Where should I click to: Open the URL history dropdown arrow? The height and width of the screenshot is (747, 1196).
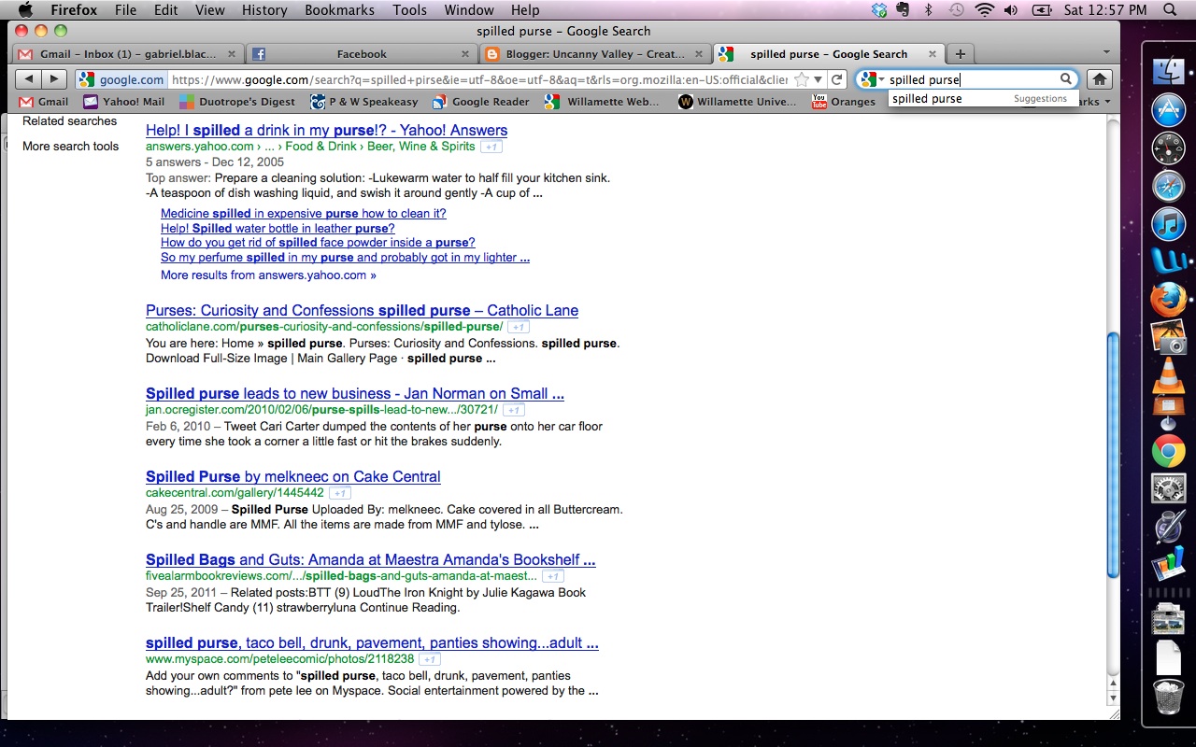click(818, 80)
